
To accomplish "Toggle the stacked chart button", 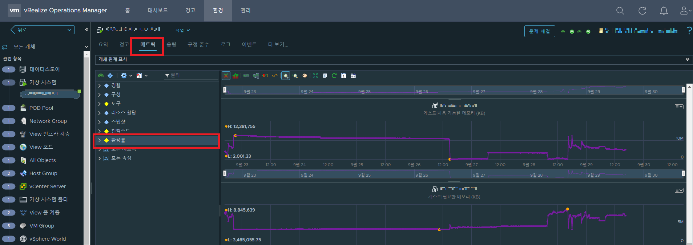I will coord(235,76).
